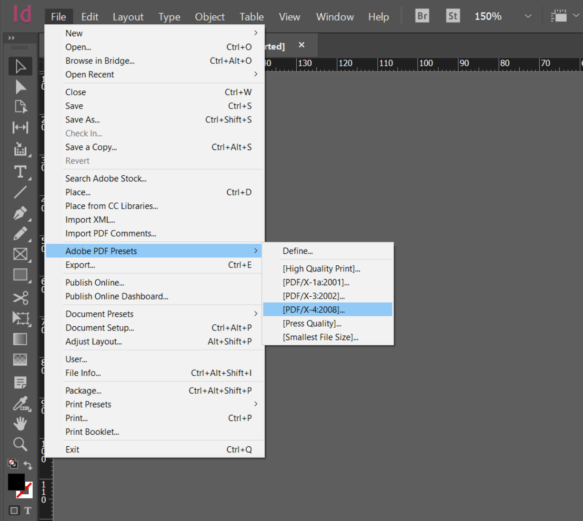Expand the tools panel with double chevron

tap(11, 38)
